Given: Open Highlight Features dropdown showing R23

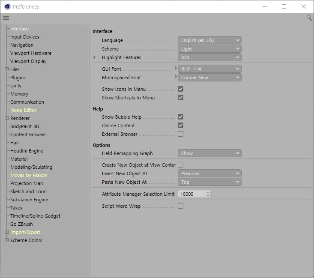Looking at the screenshot, I should [209, 57].
